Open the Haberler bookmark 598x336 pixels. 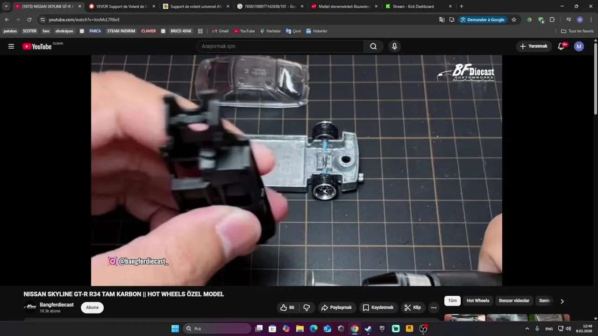point(316,31)
